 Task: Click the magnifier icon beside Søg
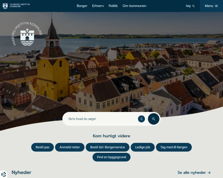[x=193, y=6]
